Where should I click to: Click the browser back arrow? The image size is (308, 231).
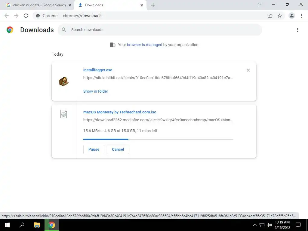[x=7, y=16]
